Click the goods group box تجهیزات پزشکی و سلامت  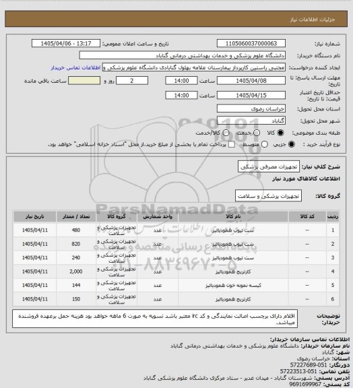click(x=268, y=196)
